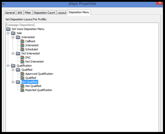Click the DNC disposition icon
This screenshot has width=165, height=134.
coord(22,57)
